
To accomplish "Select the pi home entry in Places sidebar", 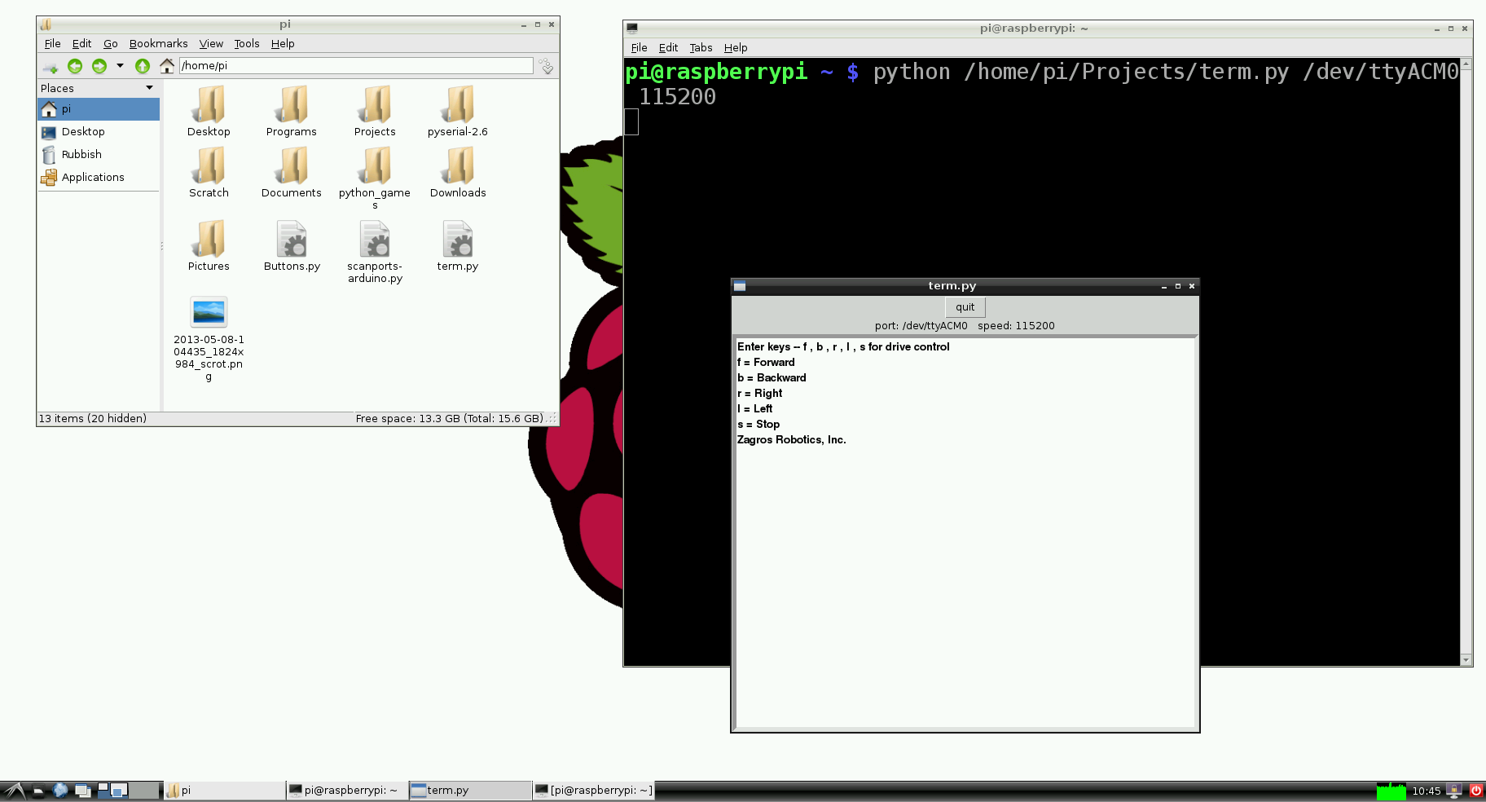I will pyautogui.click(x=66, y=108).
